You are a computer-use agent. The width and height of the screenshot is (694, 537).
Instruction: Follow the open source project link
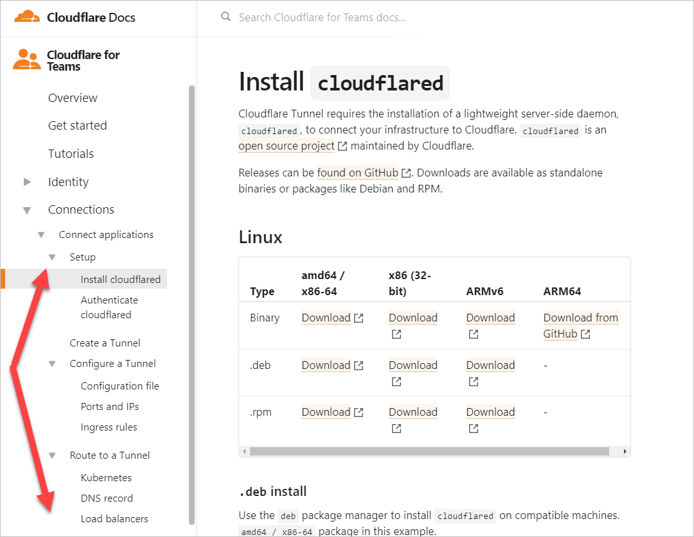pyautogui.click(x=287, y=146)
